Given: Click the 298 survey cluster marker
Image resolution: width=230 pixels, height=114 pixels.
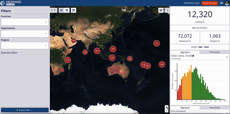Looking at the screenshot, I should (130, 59).
